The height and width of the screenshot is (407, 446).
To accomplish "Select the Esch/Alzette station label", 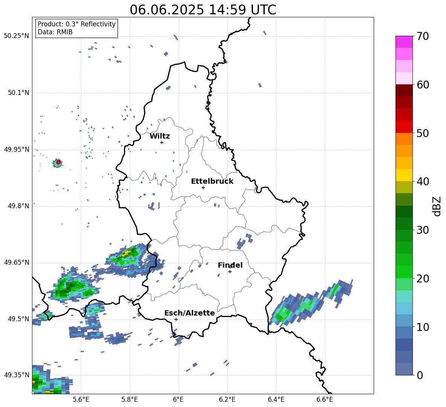I will pos(189,313).
